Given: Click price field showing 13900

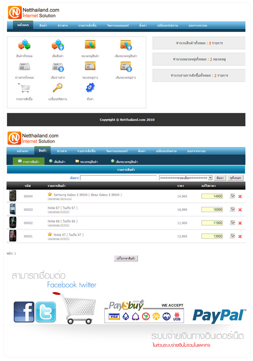Looking at the screenshot, I should pos(212,236).
